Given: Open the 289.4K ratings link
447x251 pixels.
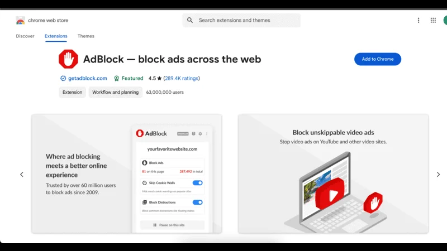Looking at the screenshot, I should (182, 79).
